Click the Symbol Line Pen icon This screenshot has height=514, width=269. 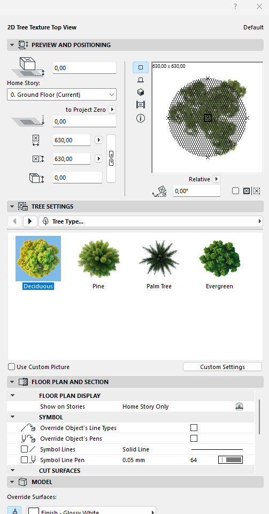pyautogui.click(x=33, y=460)
